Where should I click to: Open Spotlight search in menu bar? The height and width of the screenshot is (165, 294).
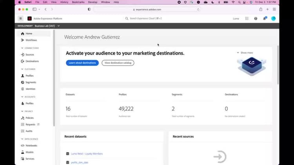click(x=239, y=2)
